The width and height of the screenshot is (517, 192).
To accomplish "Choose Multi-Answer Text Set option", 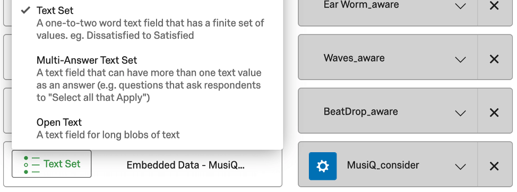I will 148,78.
